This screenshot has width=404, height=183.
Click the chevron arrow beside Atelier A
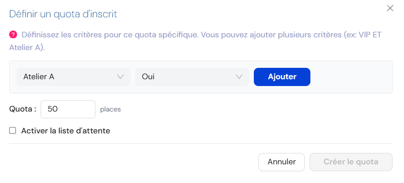click(x=121, y=77)
